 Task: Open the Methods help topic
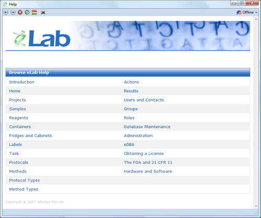18,171
